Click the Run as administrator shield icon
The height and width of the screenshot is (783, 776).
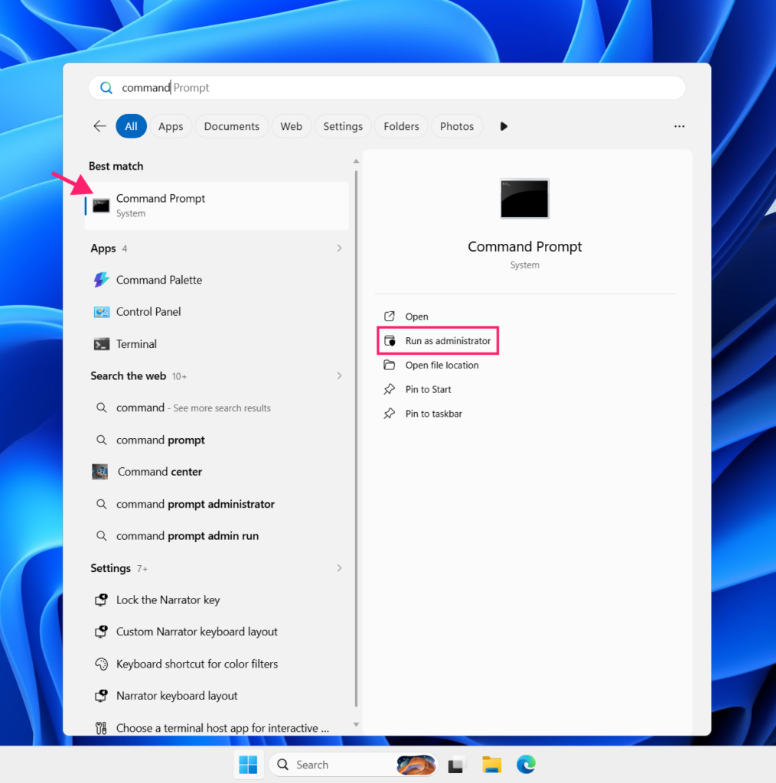click(390, 340)
